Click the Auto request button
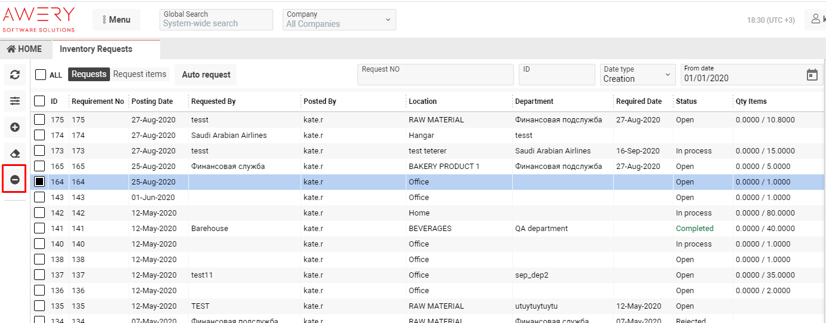This screenshot has height=323, width=826. pos(206,75)
